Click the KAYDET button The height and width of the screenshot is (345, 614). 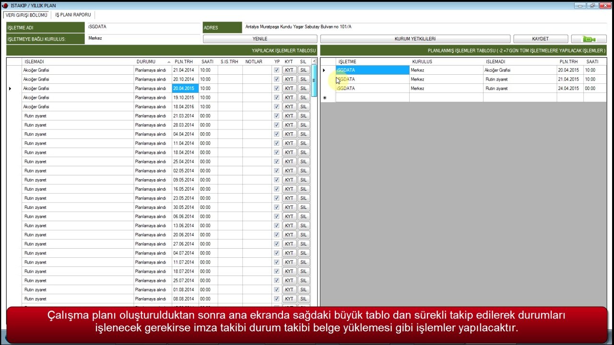pyautogui.click(x=541, y=39)
